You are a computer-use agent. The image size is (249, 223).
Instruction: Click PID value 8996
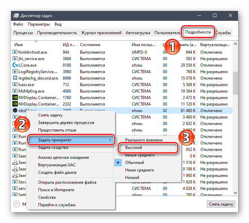[67, 78]
